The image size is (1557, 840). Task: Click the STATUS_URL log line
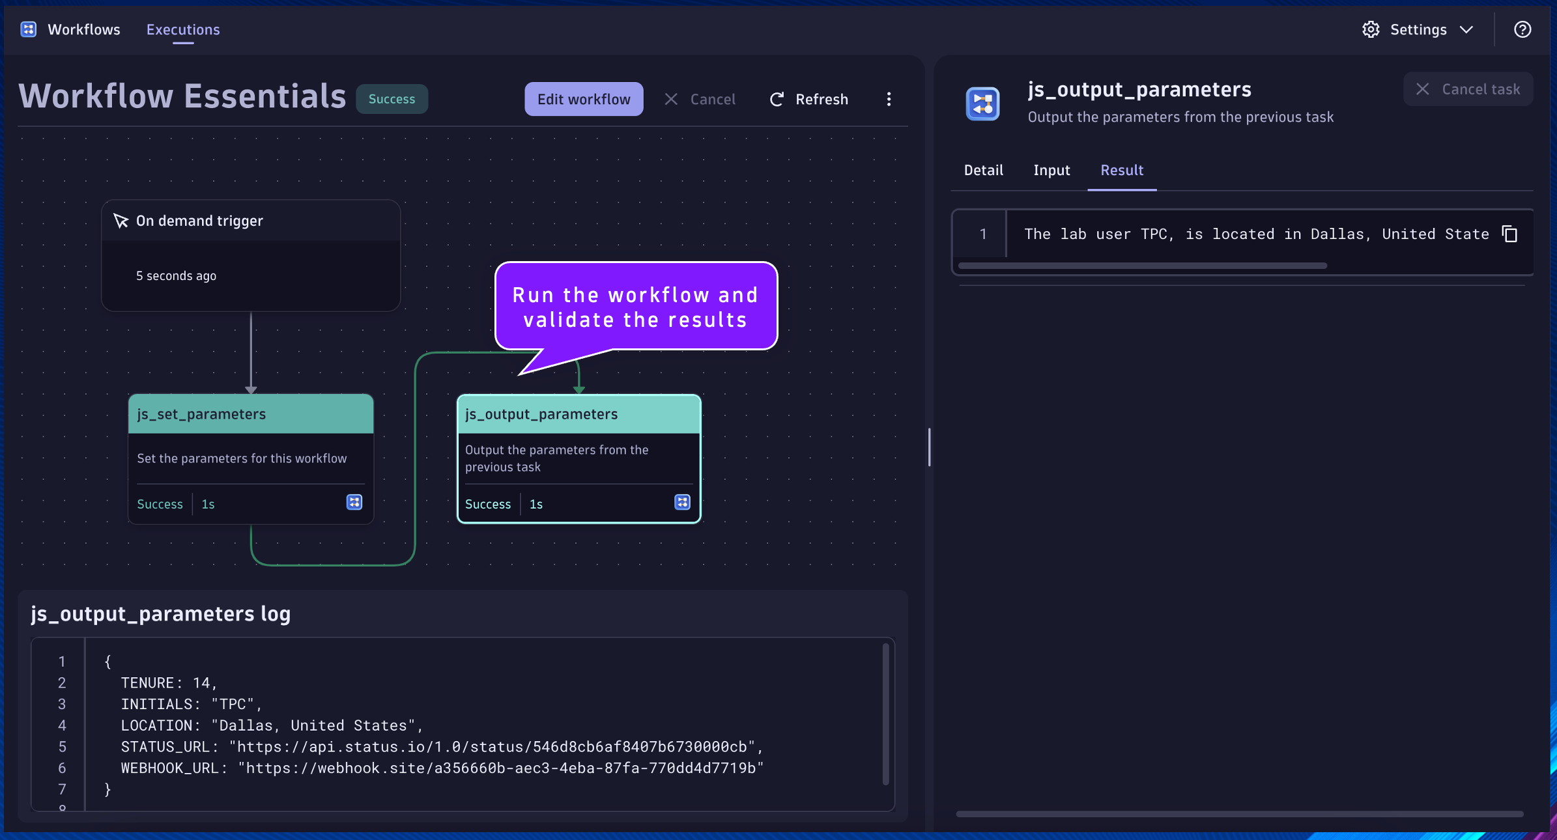tap(442, 747)
